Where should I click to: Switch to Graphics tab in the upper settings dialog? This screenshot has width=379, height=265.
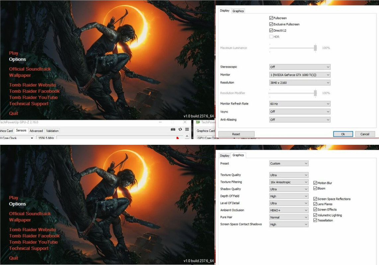[238, 11]
